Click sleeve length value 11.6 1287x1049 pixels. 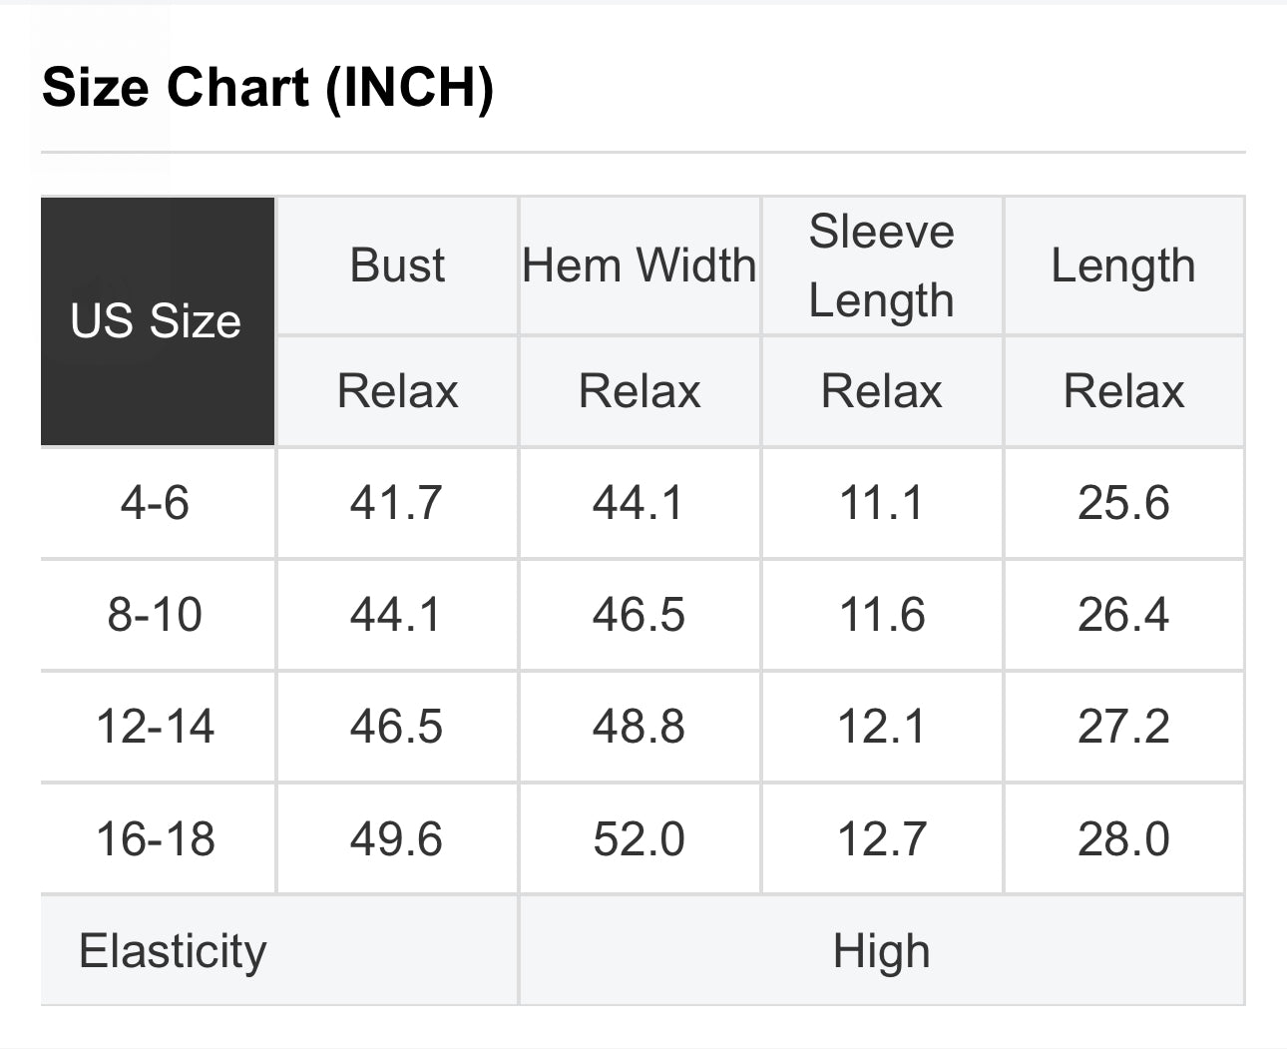pyautogui.click(x=882, y=614)
